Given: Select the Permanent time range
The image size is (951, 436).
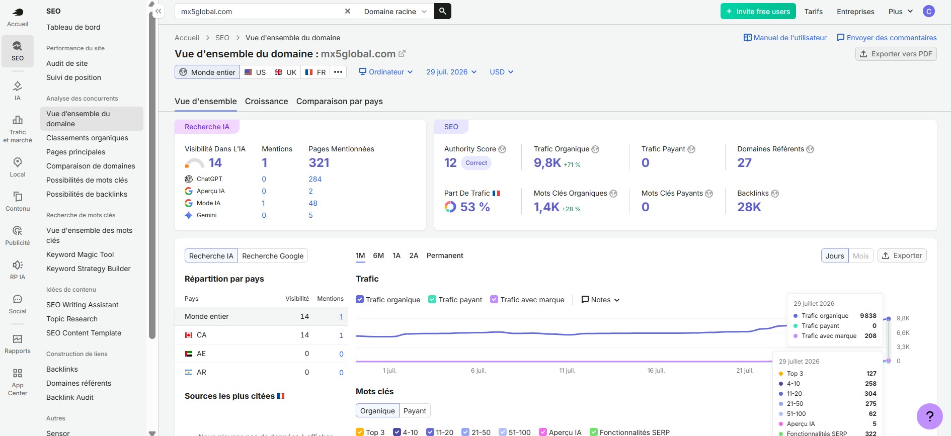Looking at the screenshot, I should coord(445,255).
